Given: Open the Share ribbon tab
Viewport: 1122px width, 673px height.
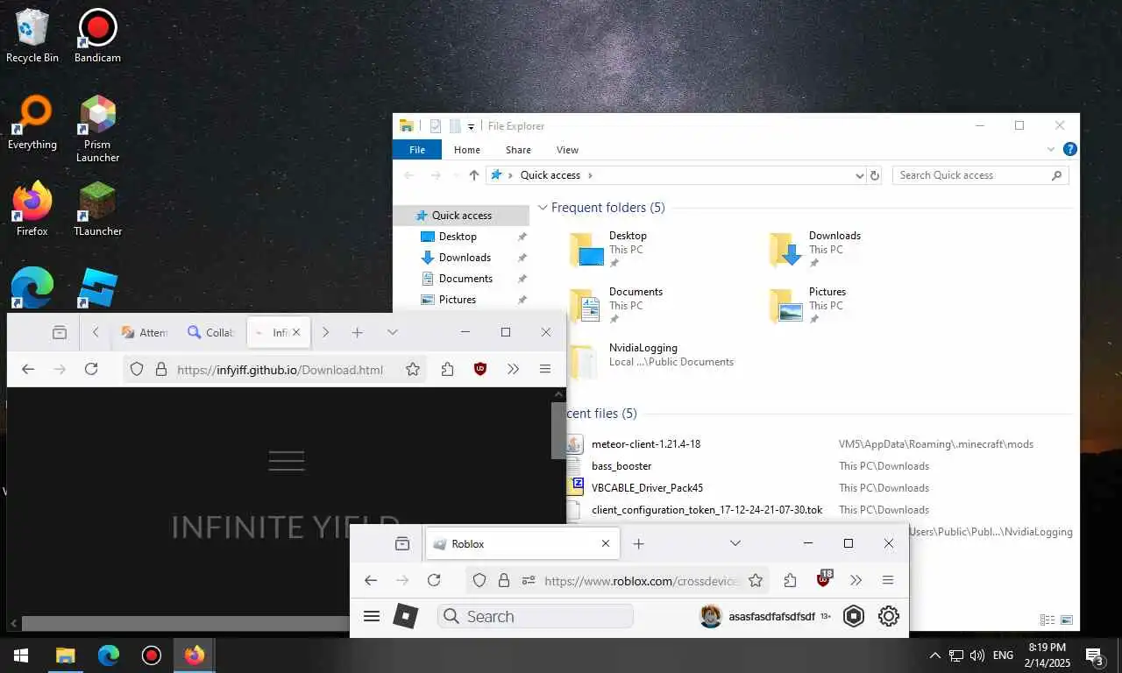Looking at the screenshot, I should point(518,150).
